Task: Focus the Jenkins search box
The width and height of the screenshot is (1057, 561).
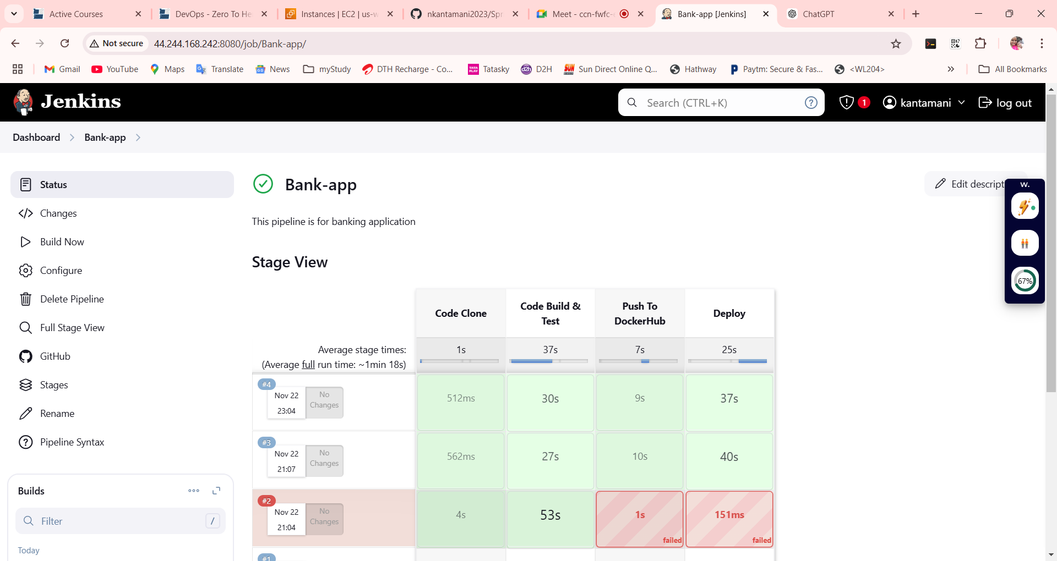Action: tap(721, 103)
